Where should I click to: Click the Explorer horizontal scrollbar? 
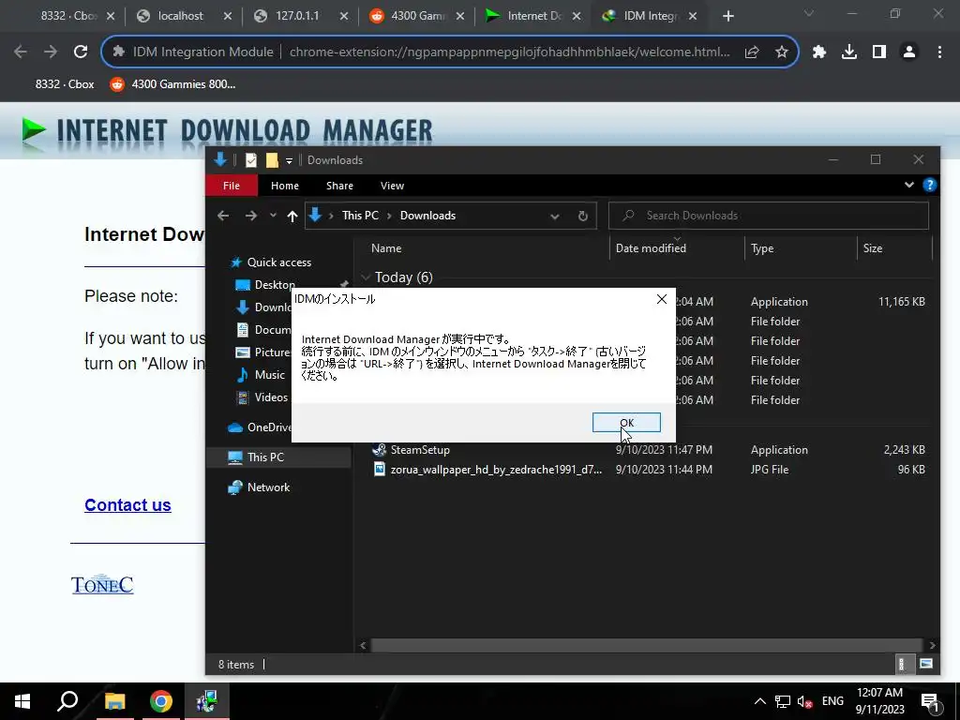(647, 645)
